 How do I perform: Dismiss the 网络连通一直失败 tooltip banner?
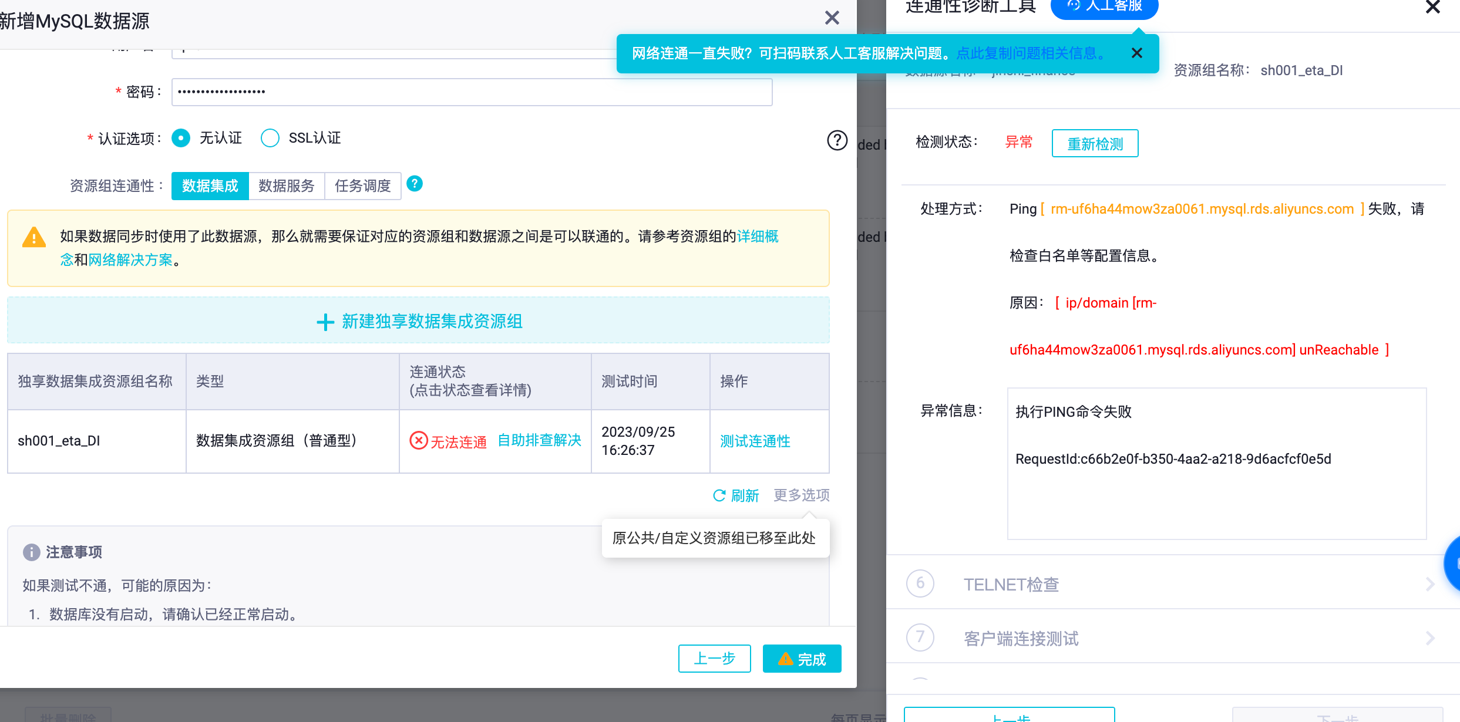(x=1137, y=53)
